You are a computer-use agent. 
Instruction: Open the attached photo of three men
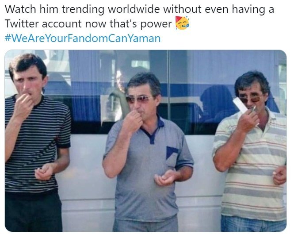point(146,141)
